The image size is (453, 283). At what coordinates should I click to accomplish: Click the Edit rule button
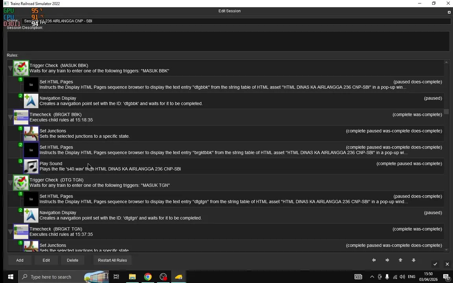[46, 260]
